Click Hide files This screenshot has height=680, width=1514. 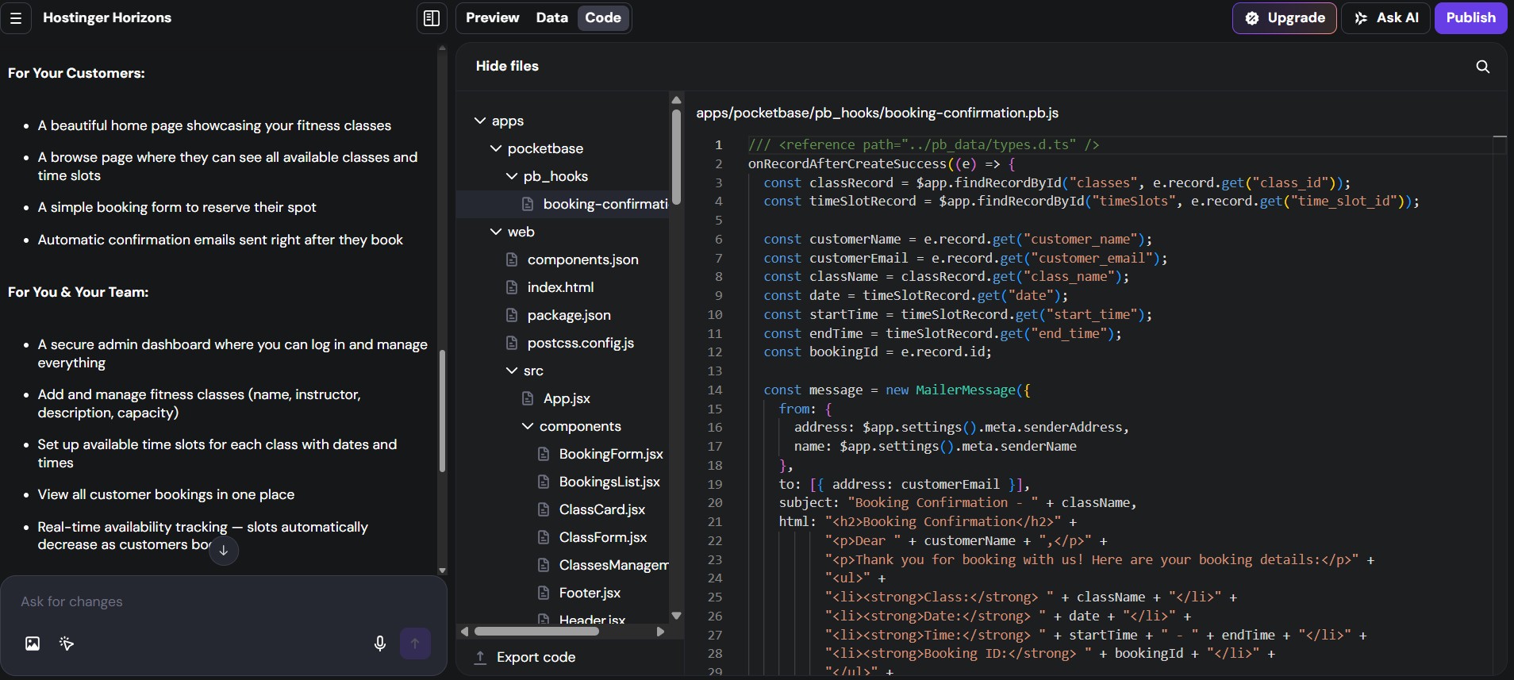point(507,66)
